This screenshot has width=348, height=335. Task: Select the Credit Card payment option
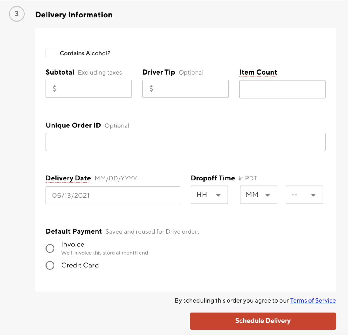[x=50, y=265]
